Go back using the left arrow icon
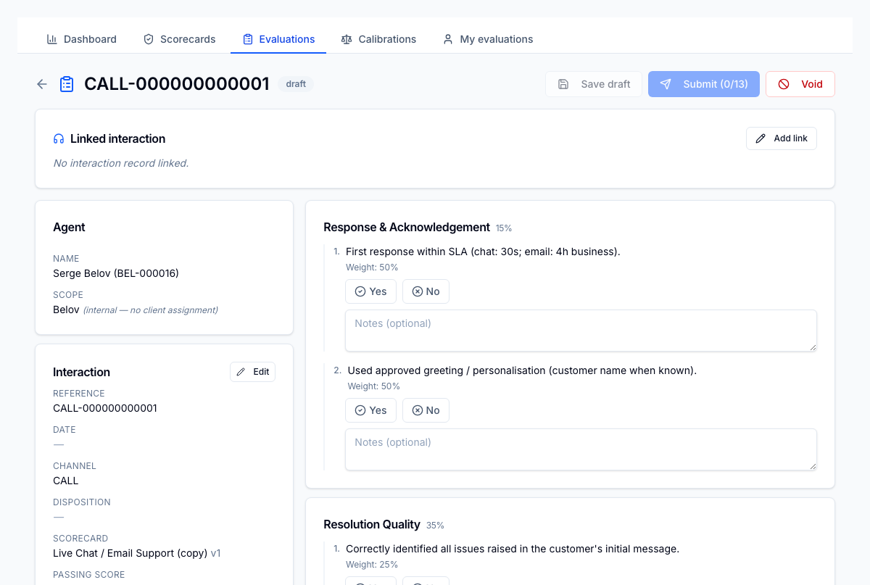Screen dimensions: 870x585 [x=42, y=84]
